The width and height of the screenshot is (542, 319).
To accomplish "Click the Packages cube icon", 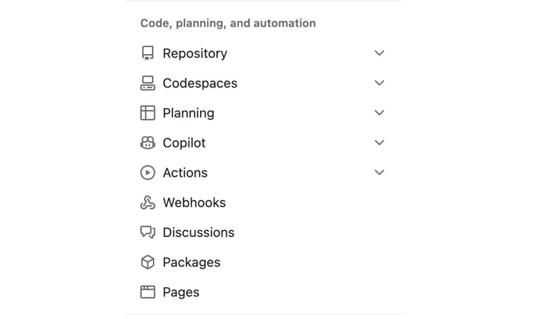I will tap(148, 262).
